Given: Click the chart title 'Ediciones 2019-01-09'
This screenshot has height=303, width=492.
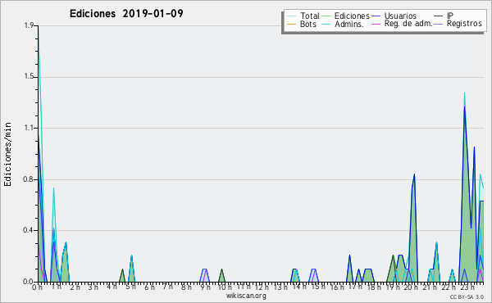Looking at the screenshot, I should tap(126, 14).
